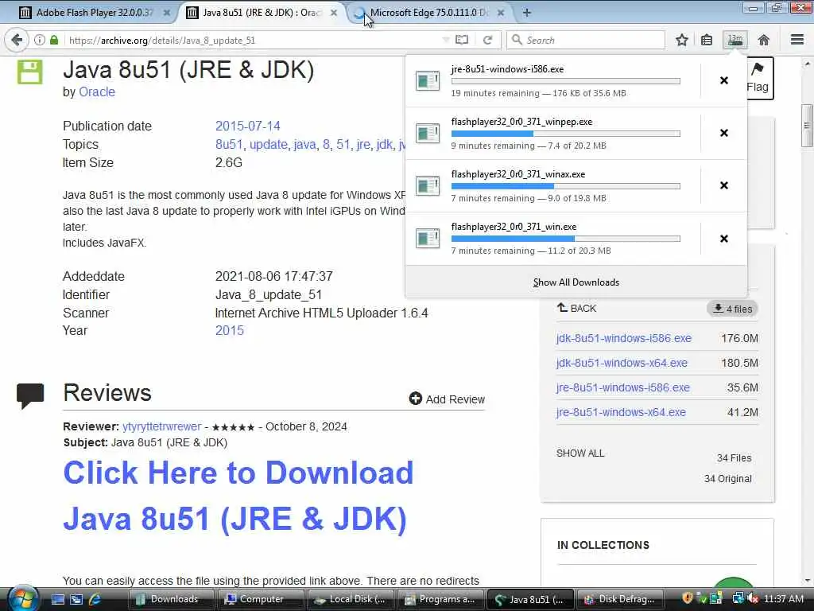
Task: Switch to Disk Defrag taskbar window
Action: coord(619,599)
